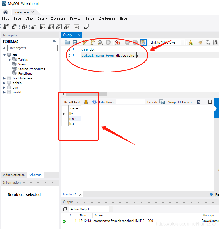Expand the Tables node under db
The height and width of the screenshot is (229, 219).
pos(10,60)
